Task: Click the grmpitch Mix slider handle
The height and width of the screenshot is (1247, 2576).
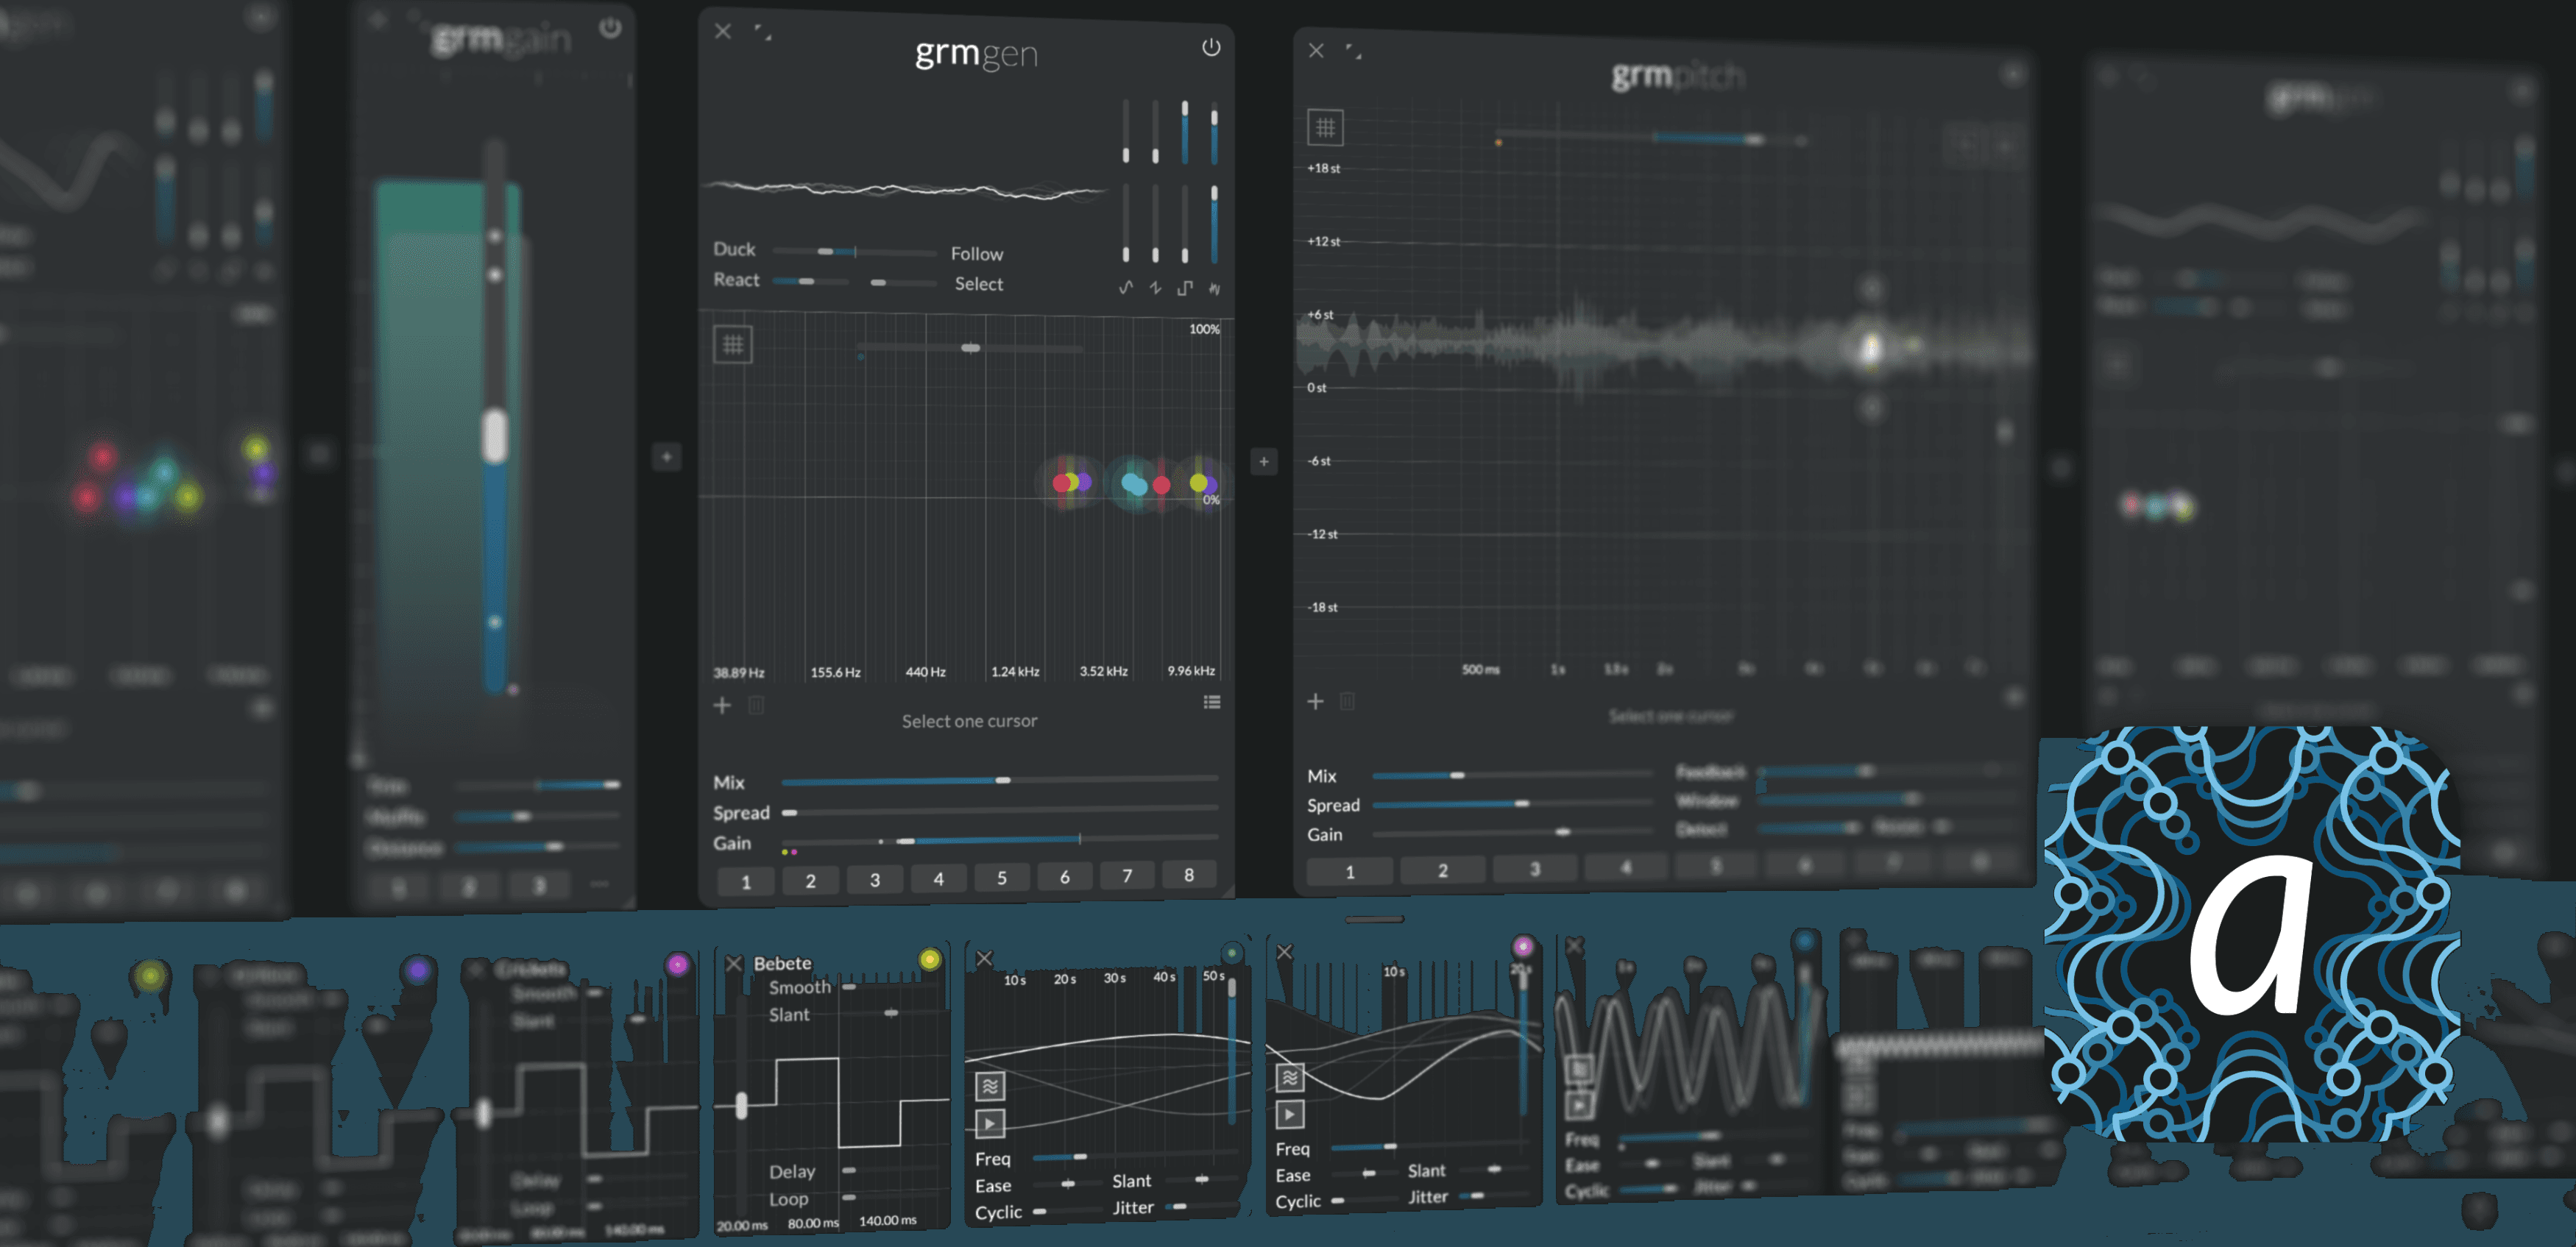Action: point(1457,775)
